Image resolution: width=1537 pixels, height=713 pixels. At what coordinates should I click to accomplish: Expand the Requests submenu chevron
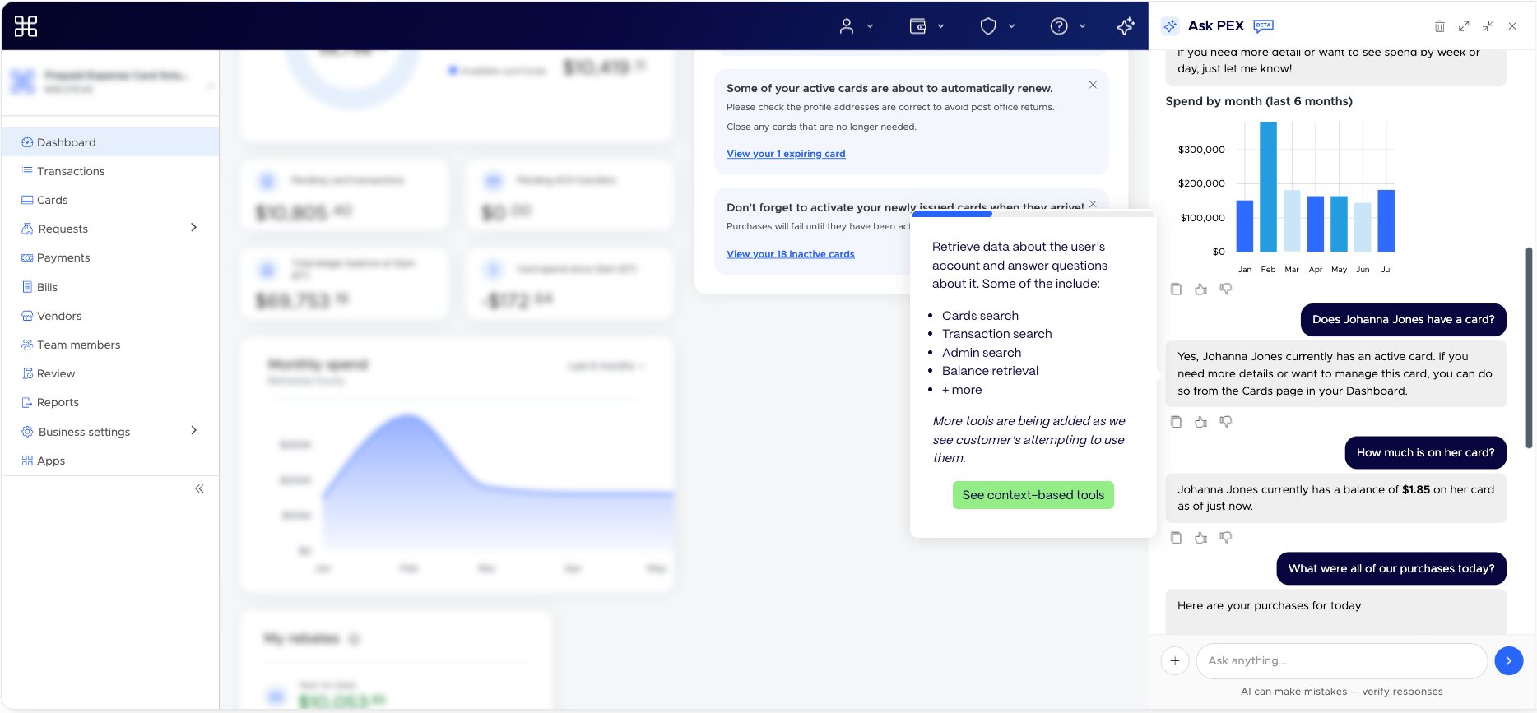(194, 227)
